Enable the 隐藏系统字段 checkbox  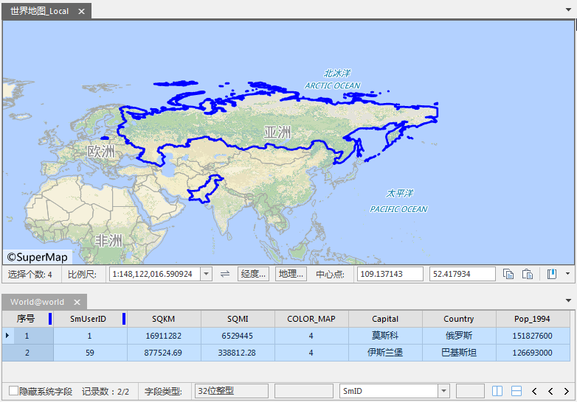click(14, 391)
